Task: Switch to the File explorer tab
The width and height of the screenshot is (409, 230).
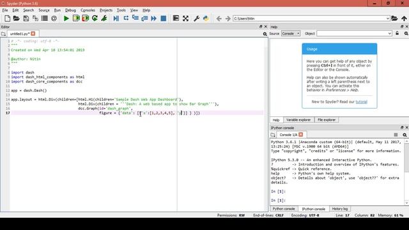Action: click(x=327, y=120)
